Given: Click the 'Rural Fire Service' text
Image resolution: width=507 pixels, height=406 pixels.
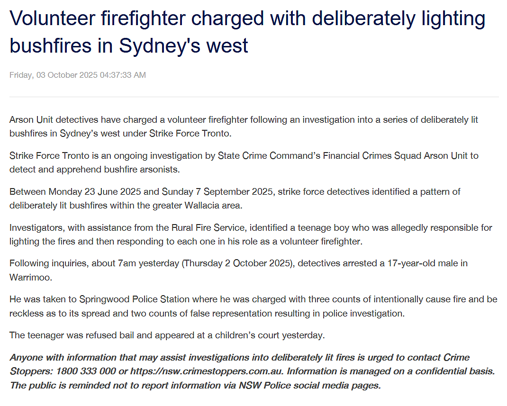Looking at the screenshot, I should [208, 227].
